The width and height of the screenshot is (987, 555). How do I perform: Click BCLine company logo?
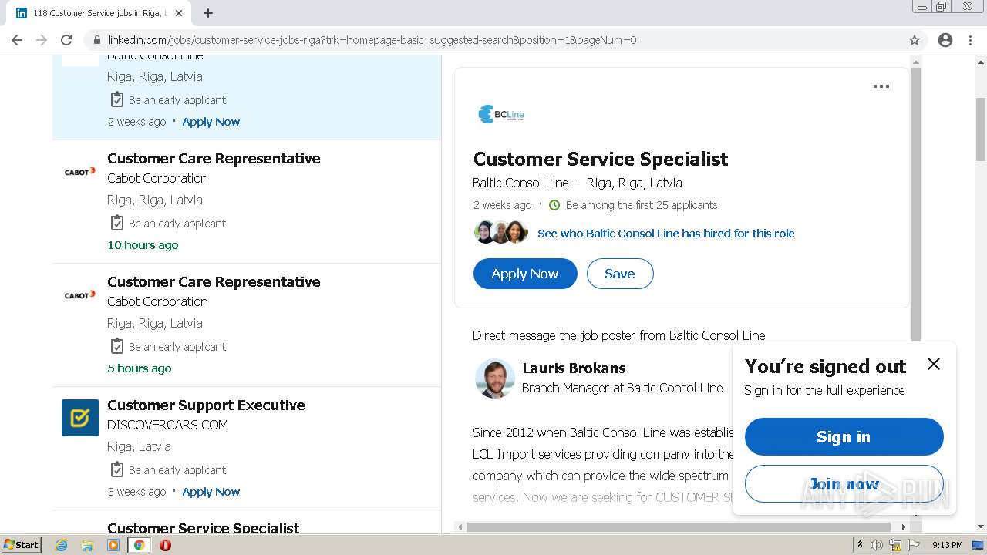(x=501, y=114)
